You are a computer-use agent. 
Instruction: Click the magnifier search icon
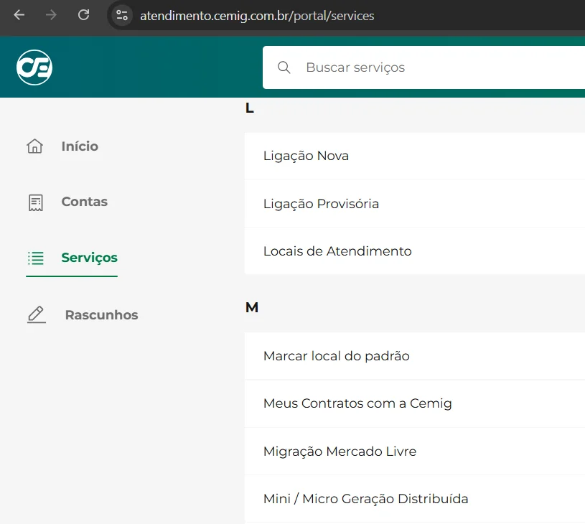coord(284,67)
